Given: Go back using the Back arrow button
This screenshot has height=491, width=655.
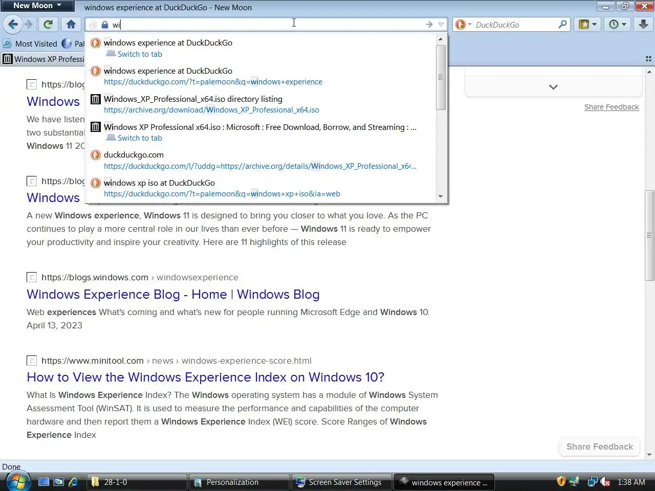Looking at the screenshot, I should click(x=13, y=24).
